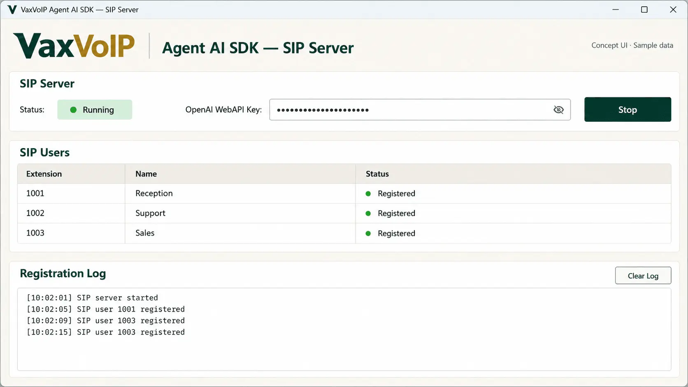Toggle API key visibility eye icon
Screen dimensions: 688x387
click(558, 110)
